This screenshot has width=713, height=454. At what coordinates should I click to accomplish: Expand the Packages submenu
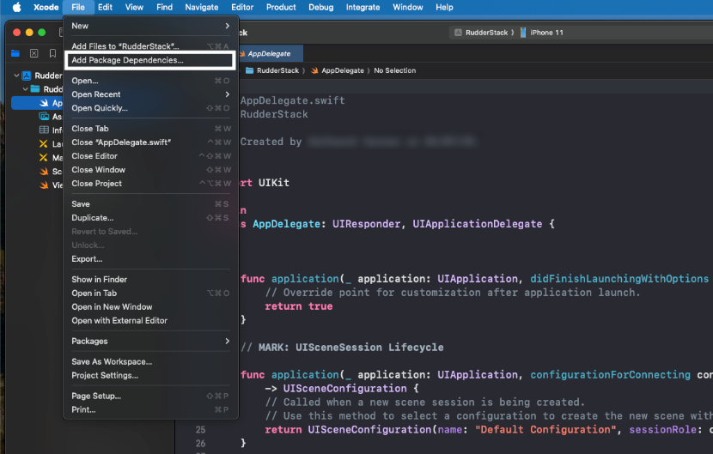(150, 342)
